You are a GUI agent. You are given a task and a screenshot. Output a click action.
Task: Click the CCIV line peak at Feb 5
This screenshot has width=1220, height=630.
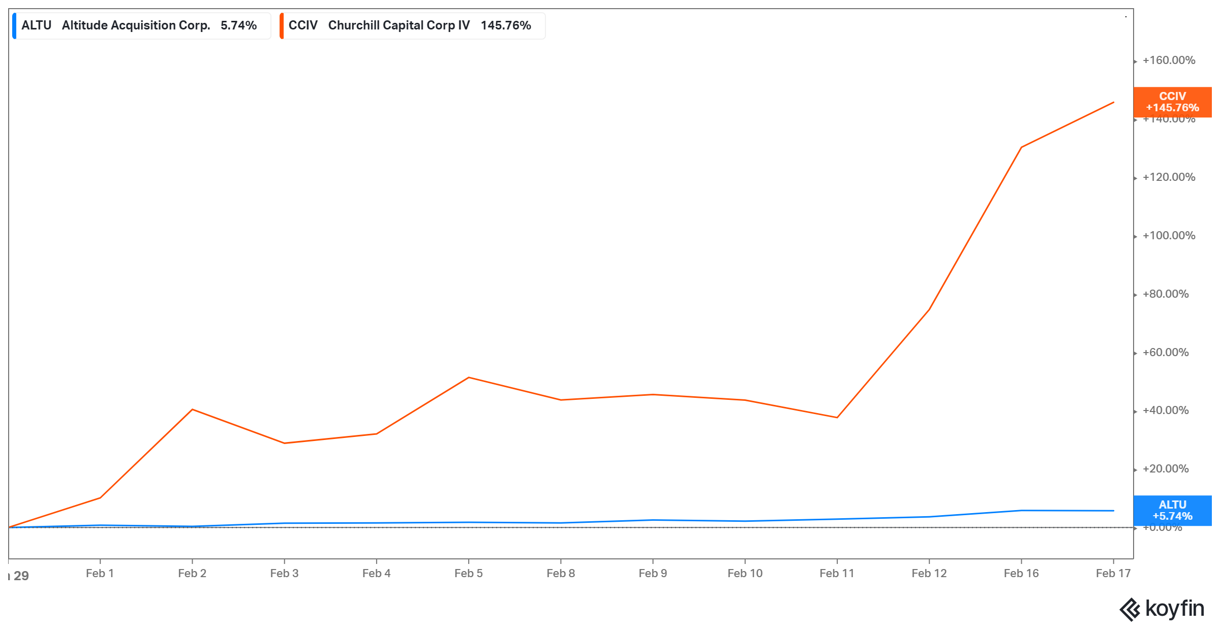[469, 377]
